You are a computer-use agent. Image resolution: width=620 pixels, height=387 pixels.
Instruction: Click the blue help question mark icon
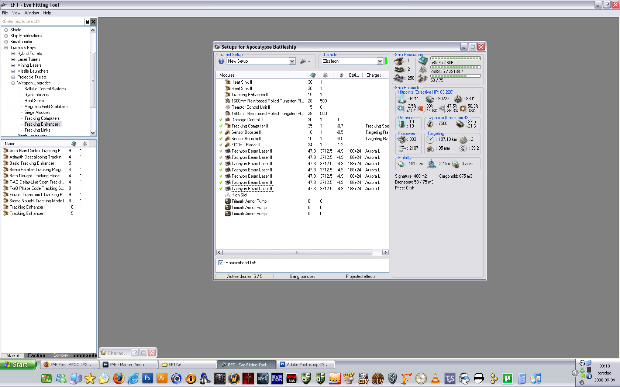coord(221,61)
